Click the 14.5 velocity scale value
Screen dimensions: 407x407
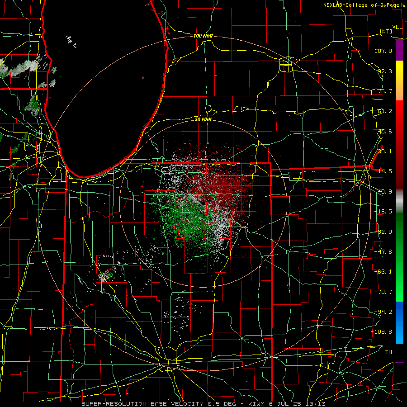point(385,171)
